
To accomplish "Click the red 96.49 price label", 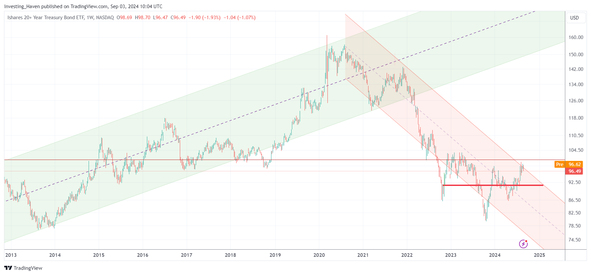I will (x=575, y=171).
